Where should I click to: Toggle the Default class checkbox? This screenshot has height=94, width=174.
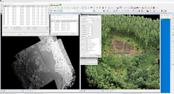pyautogui.click(x=87, y=40)
